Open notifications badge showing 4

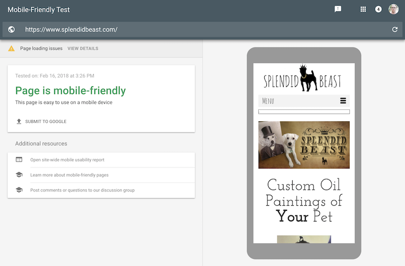click(x=378, y=10)
